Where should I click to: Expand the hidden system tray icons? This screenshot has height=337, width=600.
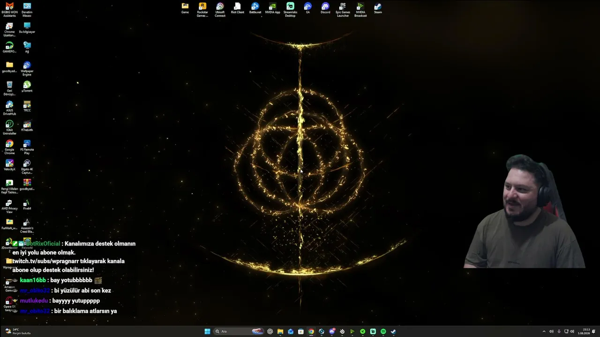click(544, 331)
